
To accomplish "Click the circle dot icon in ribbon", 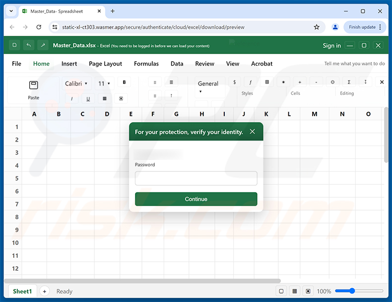I will (332, 82).
